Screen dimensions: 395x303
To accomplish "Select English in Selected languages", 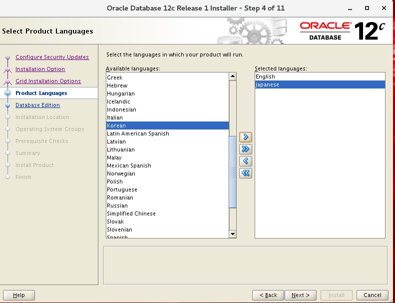I will [x=320, y=76].
